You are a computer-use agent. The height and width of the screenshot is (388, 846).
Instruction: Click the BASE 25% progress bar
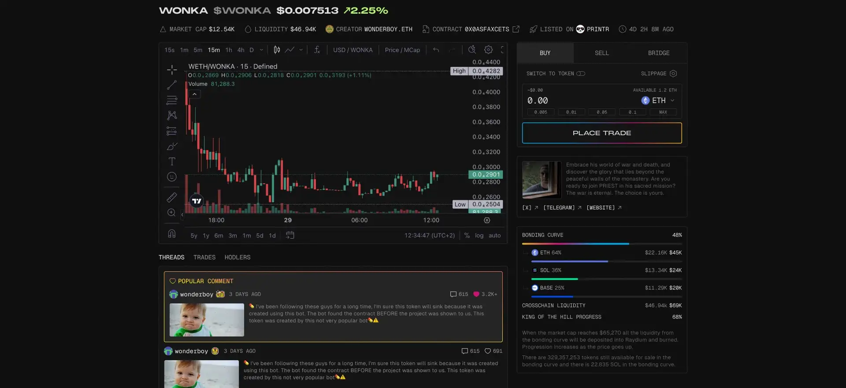tap(606, 296)
